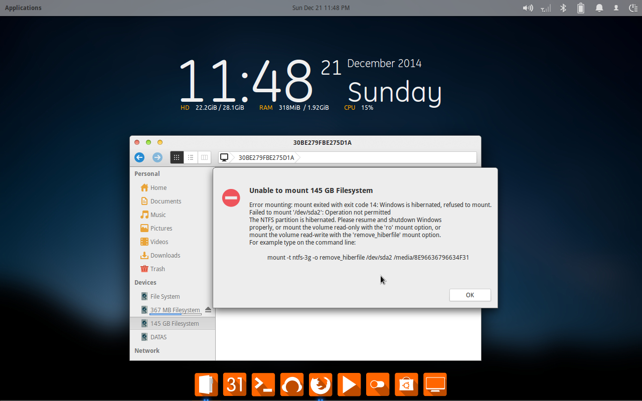Image resolution: width=642 pixels, height=401 pixels.
Task: Open the Software Center bag icon in dock
Action: (406, 384)
